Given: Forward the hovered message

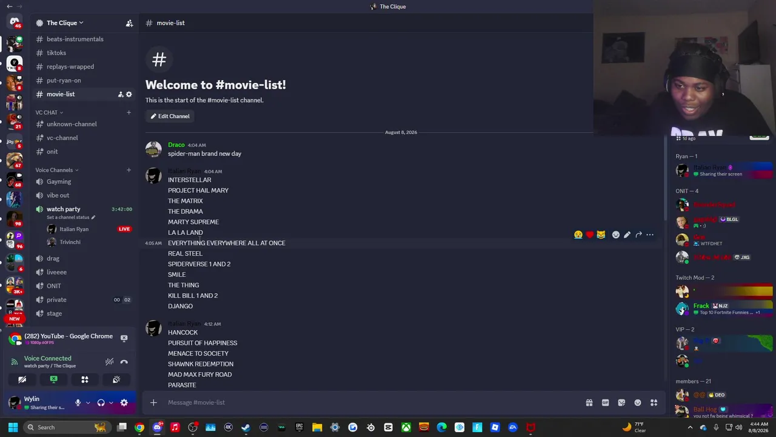Looking at the screenshot, I should point(638,235).
